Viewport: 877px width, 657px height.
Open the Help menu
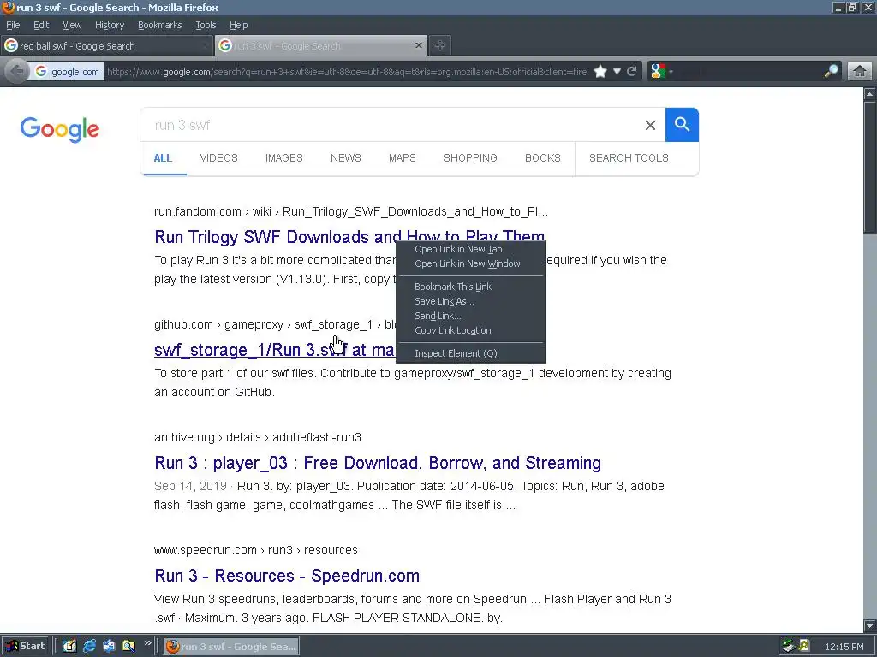[x=238, y=25]
